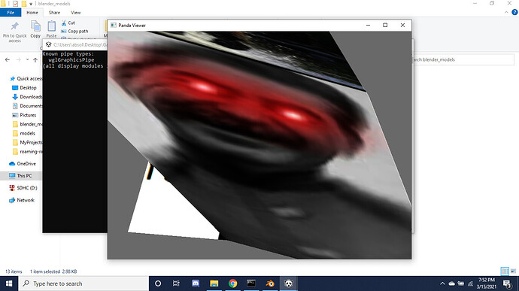Viewport: 519px width, 291px height.
Task: Open Task View on the taskbar
Action: [176, 283]
